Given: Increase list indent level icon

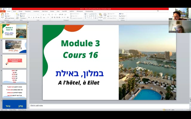Looking at the screenshot, I should (62, 15).
